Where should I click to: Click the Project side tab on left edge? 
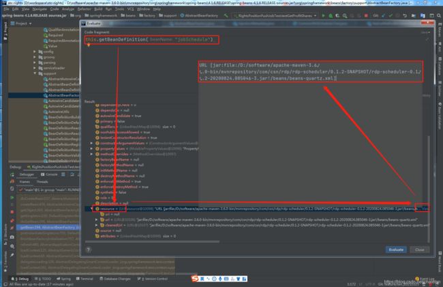tap(5, 31)
